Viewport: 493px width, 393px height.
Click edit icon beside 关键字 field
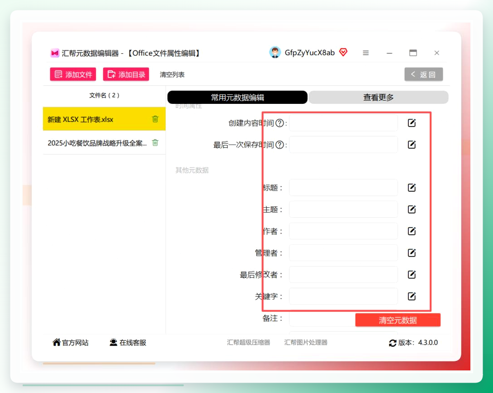pyautogui.click(x=412, y=296)
